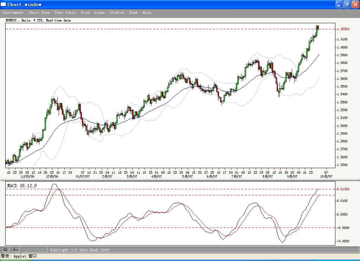
Task: Click the latest candlestick at chart top
Action: 318,27
